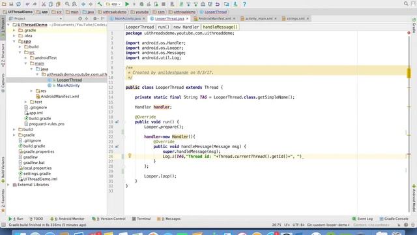This screenshot has width=417, height=235.
Task: Click the Search Everywhere magnifier at top right
Action: click(x=406, y=4)
